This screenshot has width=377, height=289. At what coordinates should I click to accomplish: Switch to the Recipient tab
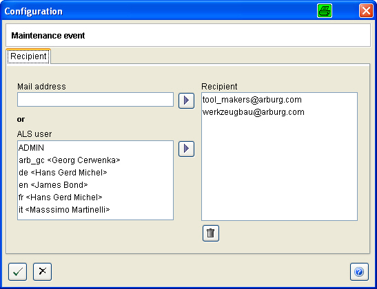click(x=28, y=56)
